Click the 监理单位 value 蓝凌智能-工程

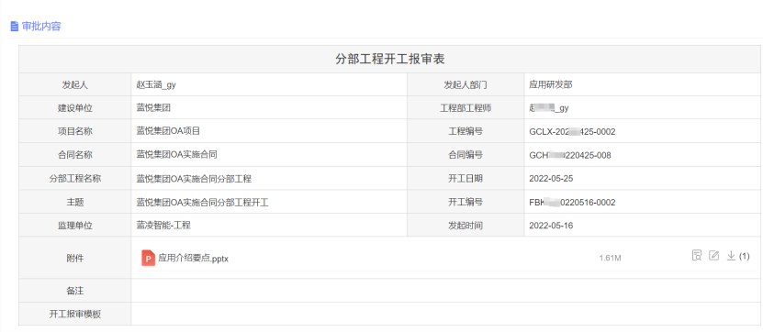[x=163, y=226]
